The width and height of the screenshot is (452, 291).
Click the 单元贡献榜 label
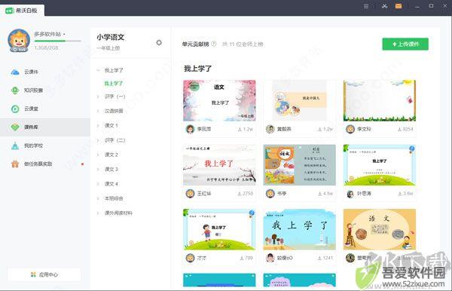pyautogui.click(x=195, y=44)
